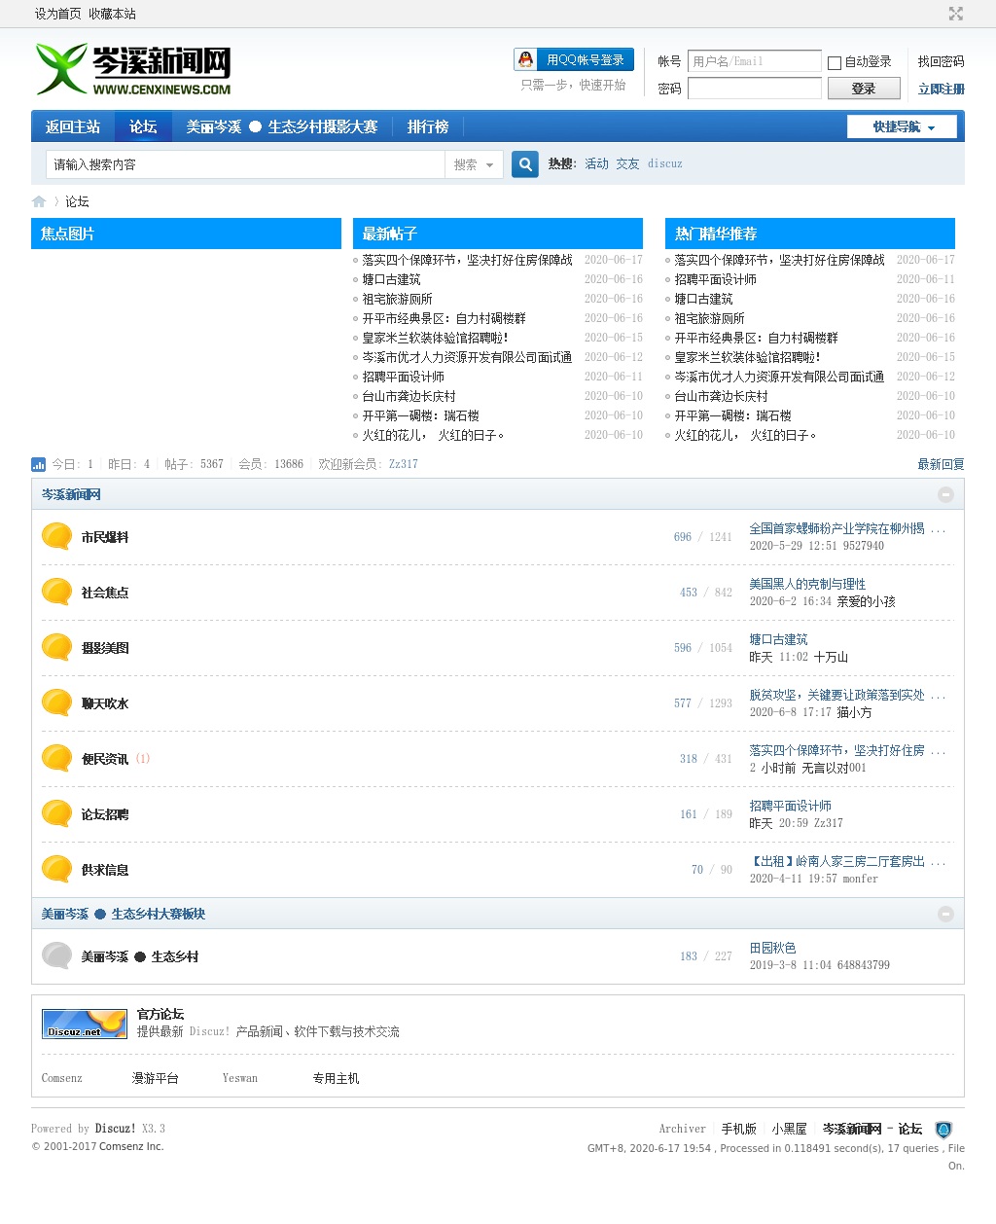Click the home icon in breadcrumb
The width and height of the screenshot is (996, 1224).
coord(39,201)
